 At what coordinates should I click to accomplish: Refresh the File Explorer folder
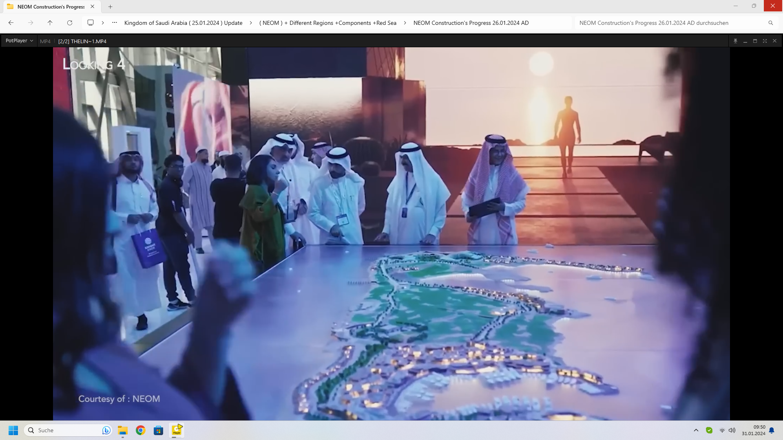coord(70,23)
